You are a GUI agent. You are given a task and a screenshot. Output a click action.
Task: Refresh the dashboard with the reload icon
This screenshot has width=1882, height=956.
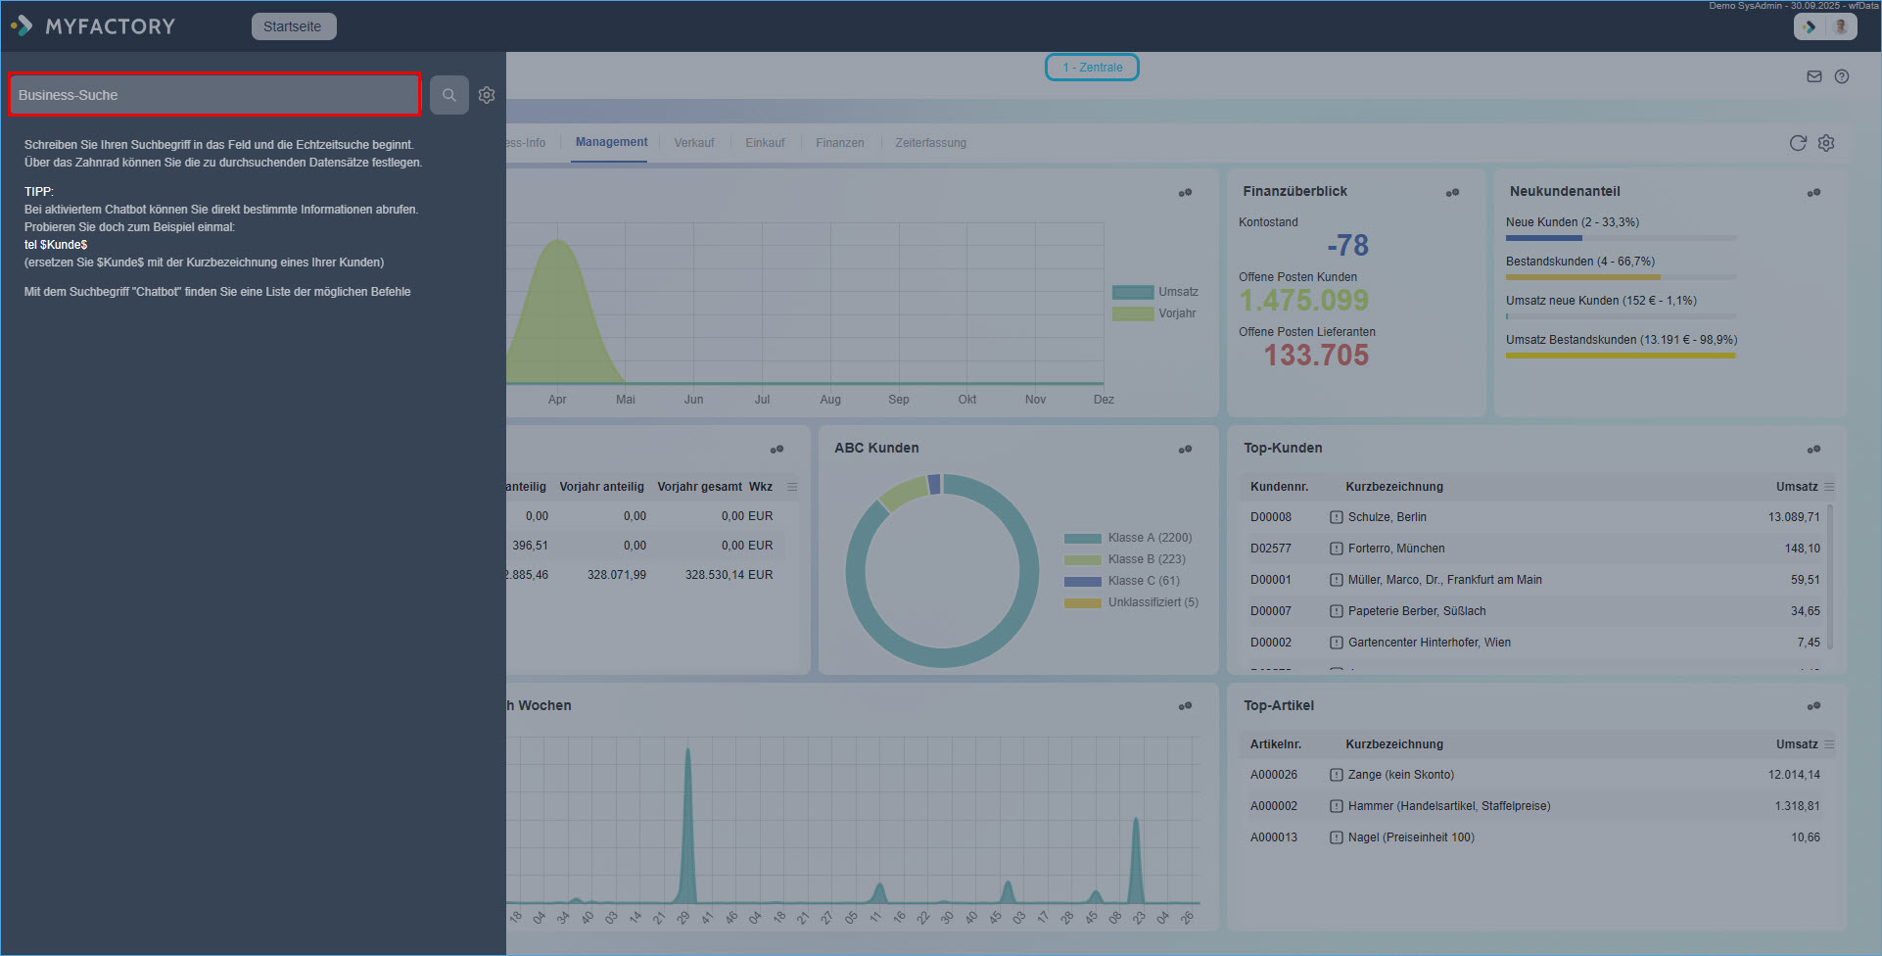pyautogui.click(x=1798, y=143)
